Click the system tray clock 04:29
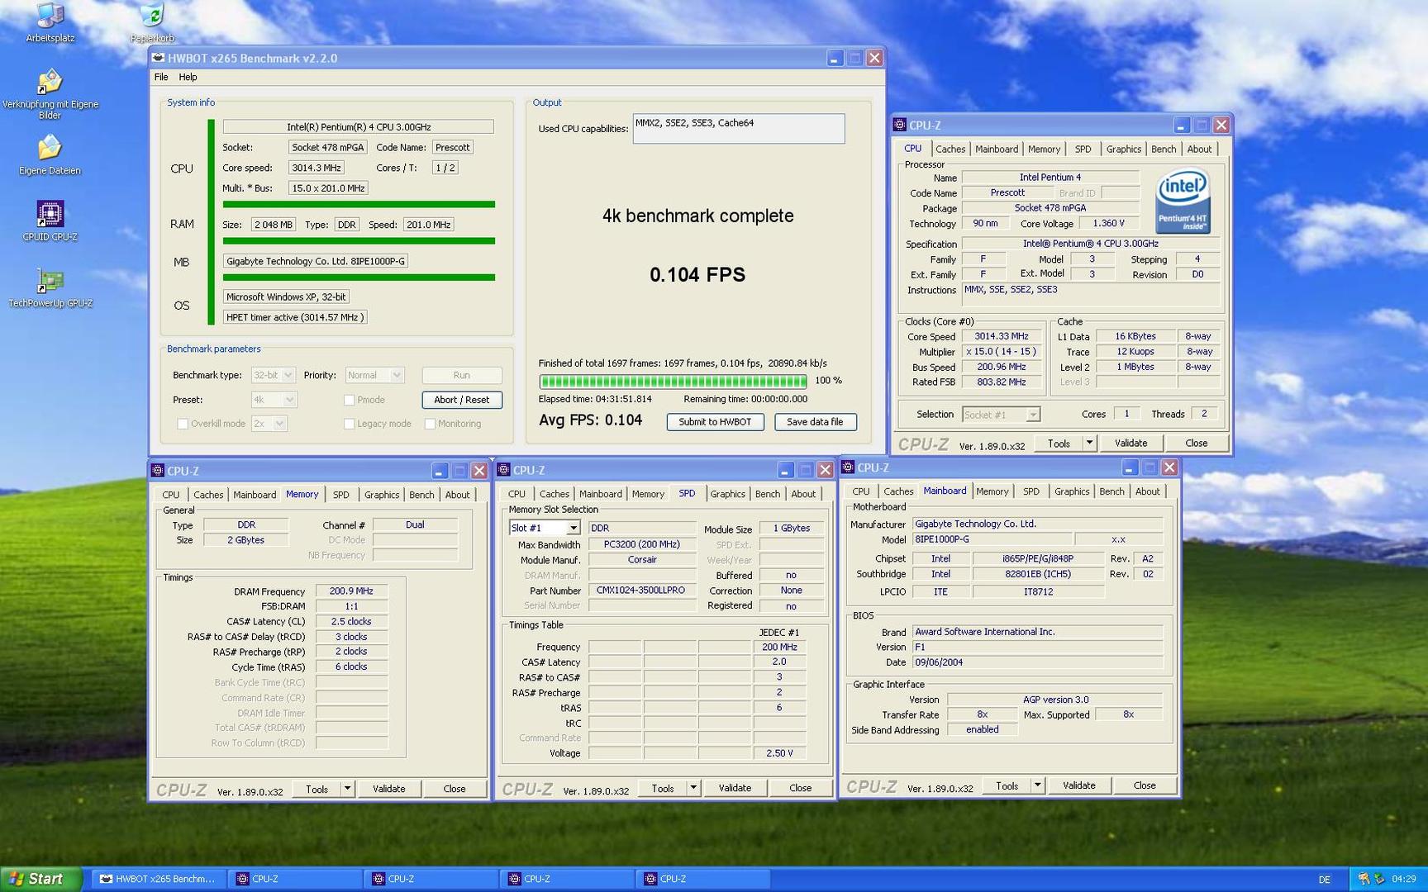 point(1403,879)
